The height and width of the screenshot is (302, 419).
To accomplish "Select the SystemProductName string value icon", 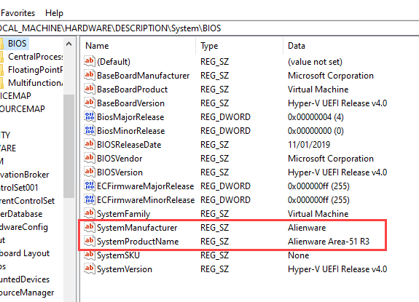I will [89, 241].
